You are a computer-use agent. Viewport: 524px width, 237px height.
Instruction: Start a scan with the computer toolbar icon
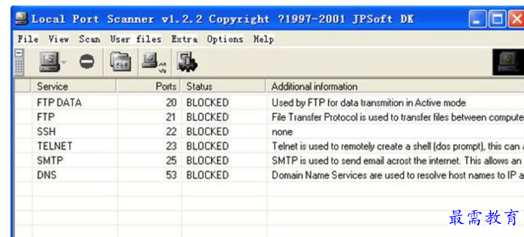click(49, 62)
